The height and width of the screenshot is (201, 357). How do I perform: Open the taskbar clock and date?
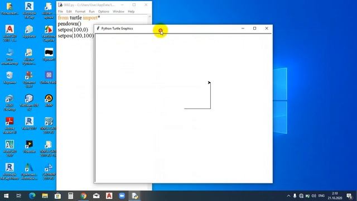coord(335,196)
